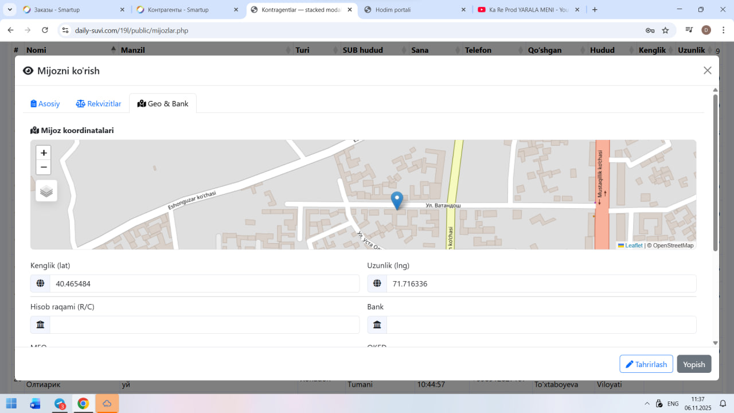Zoom in on the customer map
Image resolution: width=734 pixels, height=413 pixels.
tap(44, 153)
